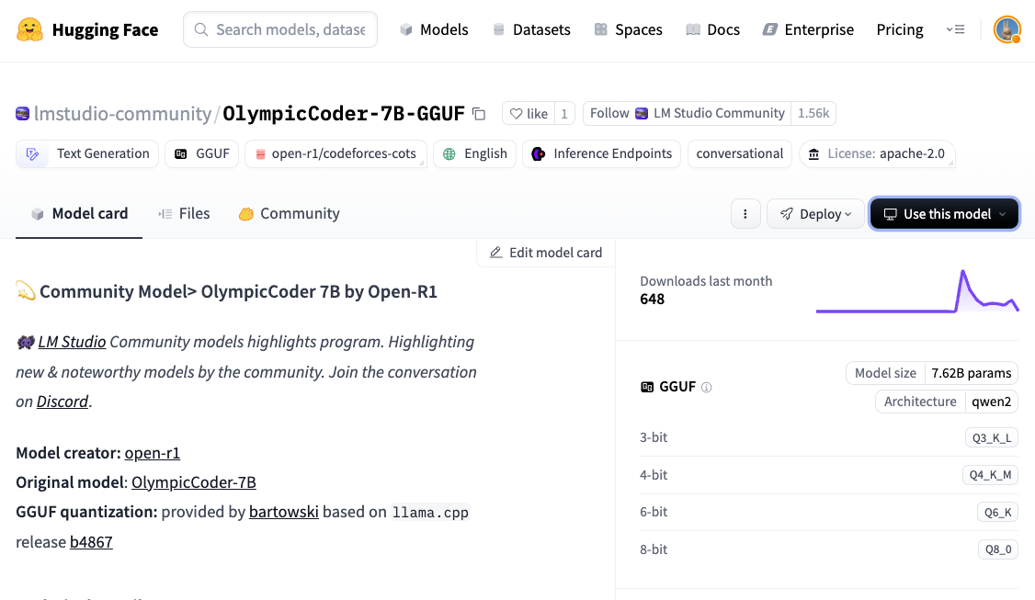Open the Community tab
Image resolution: width=1035 pixels, height=600 pixels.
(289, 213)
